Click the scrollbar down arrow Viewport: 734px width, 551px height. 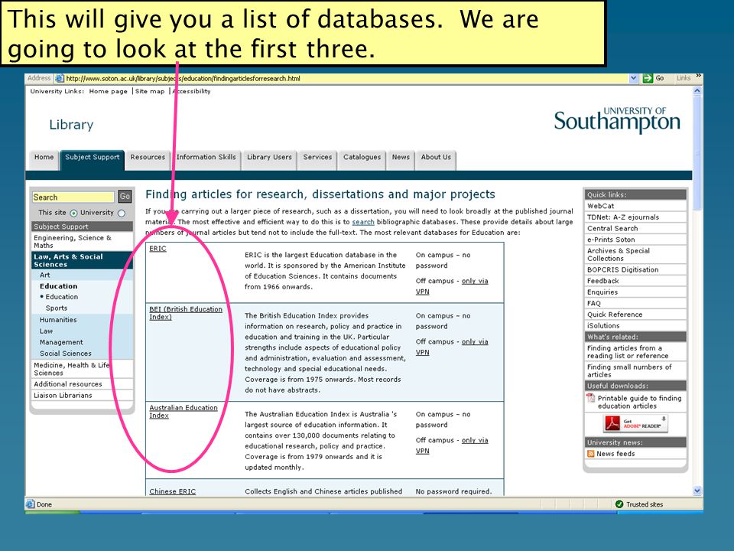(x=697, y=491)
